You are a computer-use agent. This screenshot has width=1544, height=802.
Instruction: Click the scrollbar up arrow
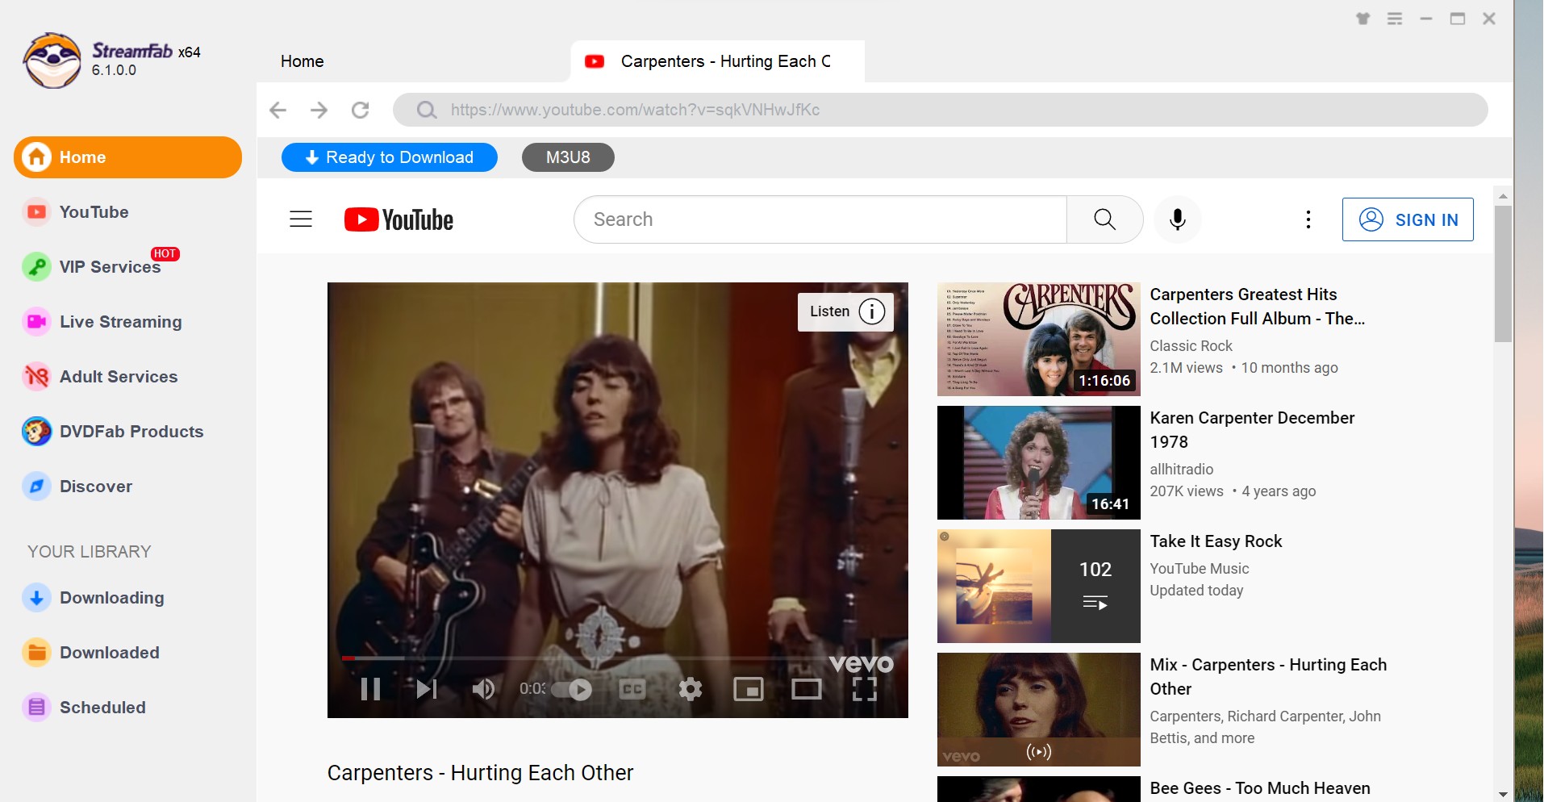(x=1503, y=196)
